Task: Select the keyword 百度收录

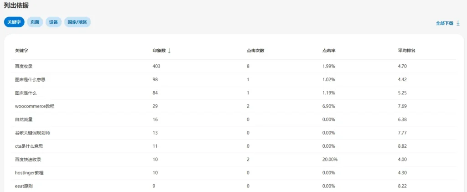Action: [24, 67]
